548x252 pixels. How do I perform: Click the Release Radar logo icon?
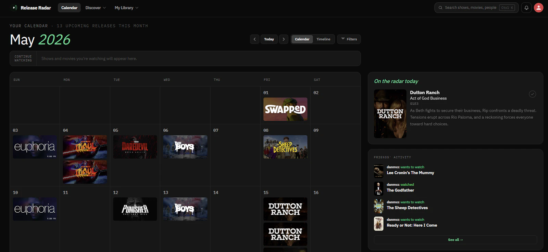point(14,8)
